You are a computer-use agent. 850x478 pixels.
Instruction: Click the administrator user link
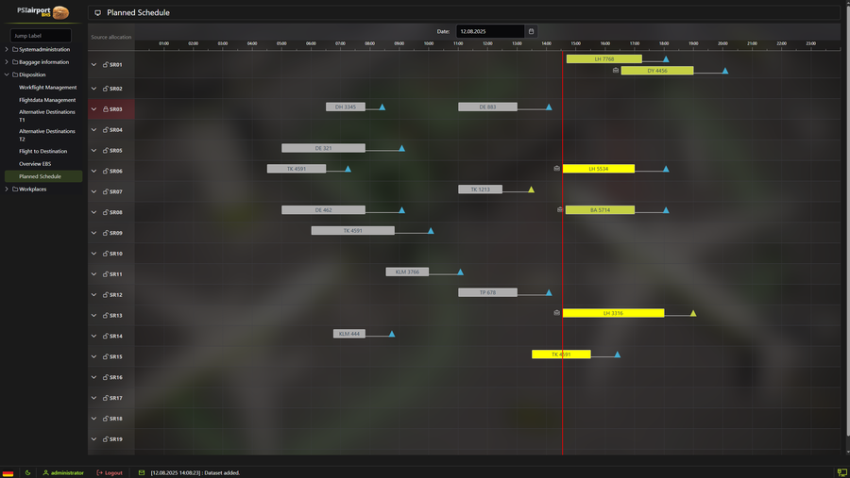[x=63, y=472]
